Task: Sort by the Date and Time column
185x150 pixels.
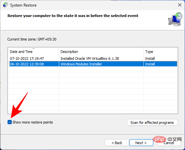Action: pyautogui.click(x=33, y=52)
